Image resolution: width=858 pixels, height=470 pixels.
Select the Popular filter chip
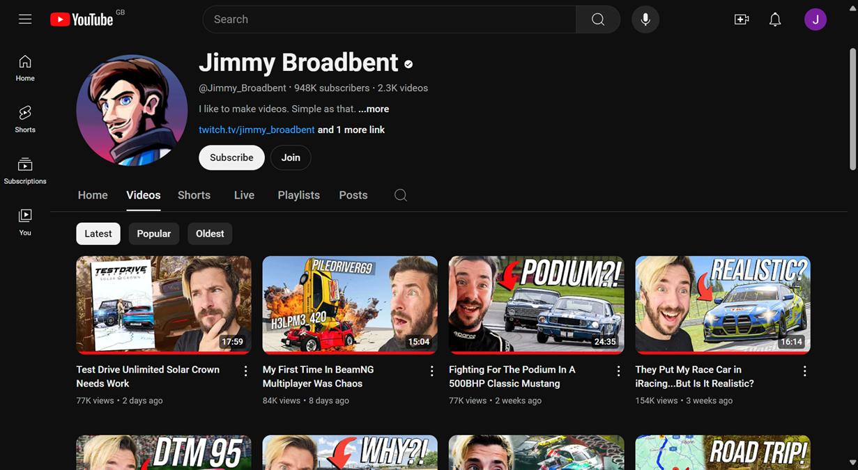coord(153,233)
